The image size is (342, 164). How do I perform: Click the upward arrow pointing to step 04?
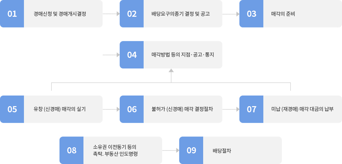tap(171, 71)
